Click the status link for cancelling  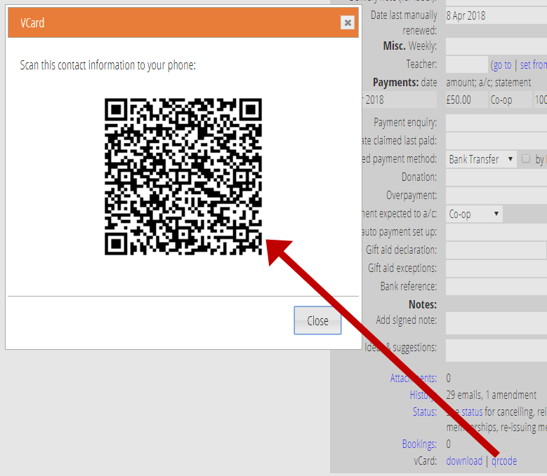click(472, 412)
